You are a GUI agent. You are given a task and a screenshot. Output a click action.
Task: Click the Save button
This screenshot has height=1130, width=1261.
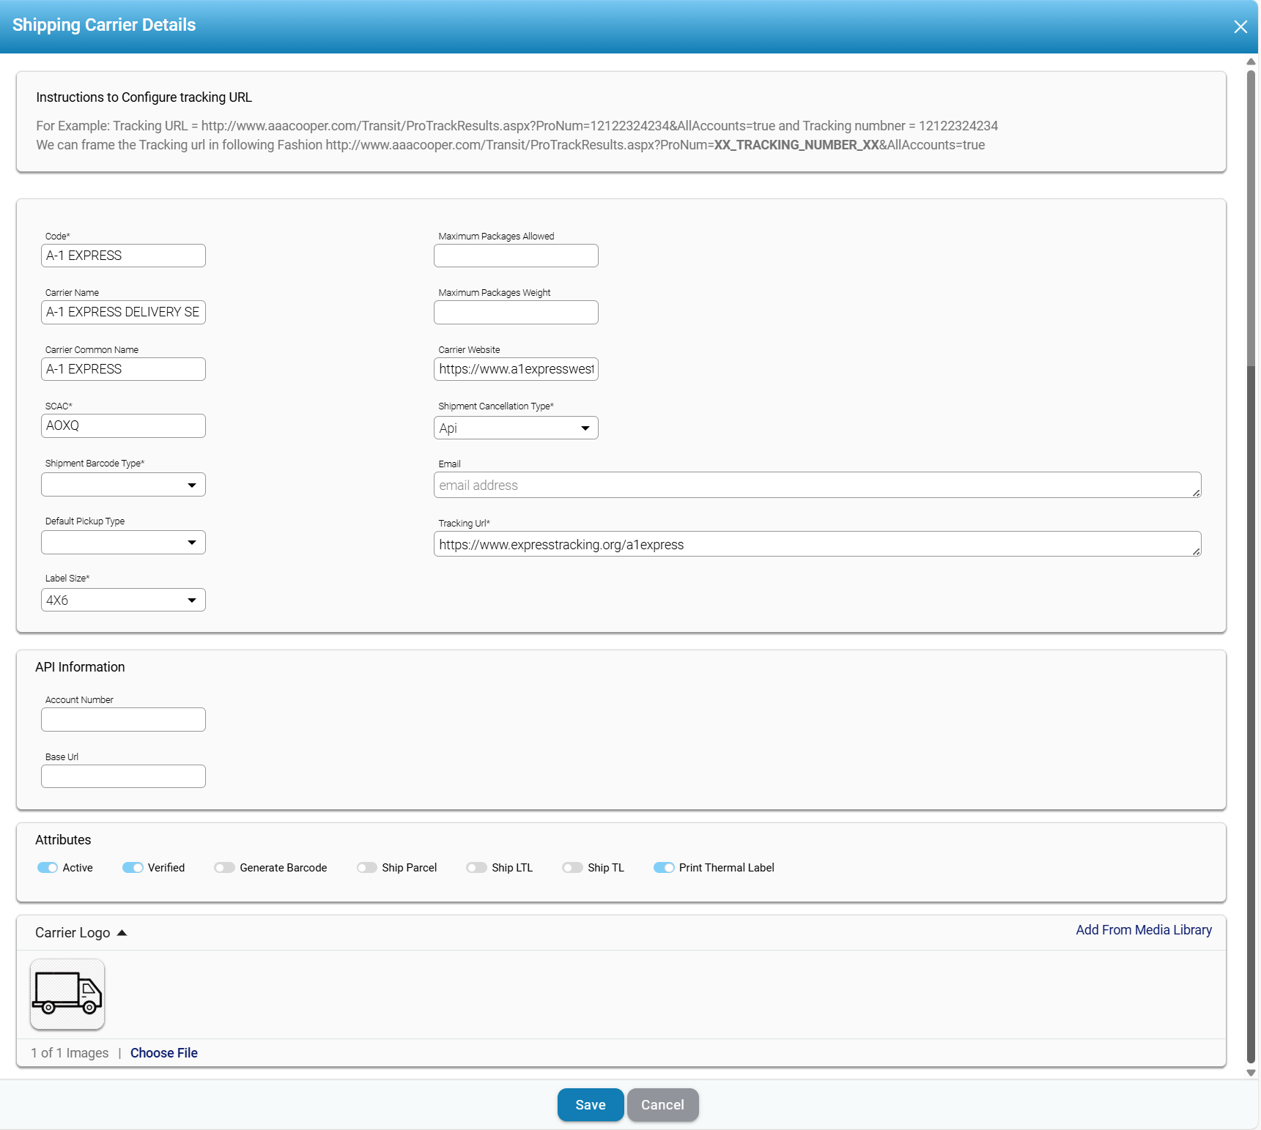click(590, 1104)
